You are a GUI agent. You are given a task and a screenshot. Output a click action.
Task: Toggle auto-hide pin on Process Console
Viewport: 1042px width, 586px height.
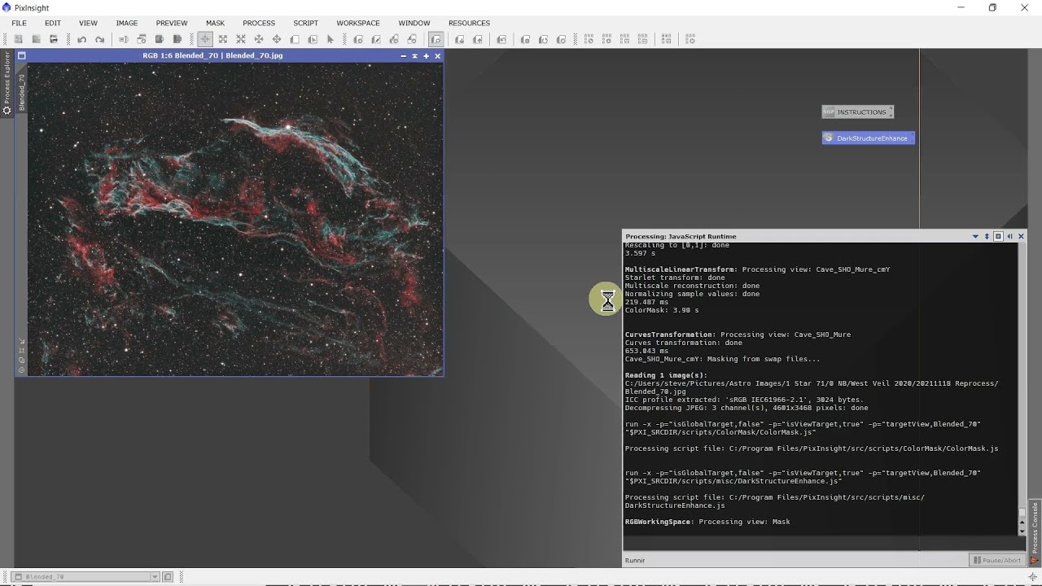click(x=987, y=237)
